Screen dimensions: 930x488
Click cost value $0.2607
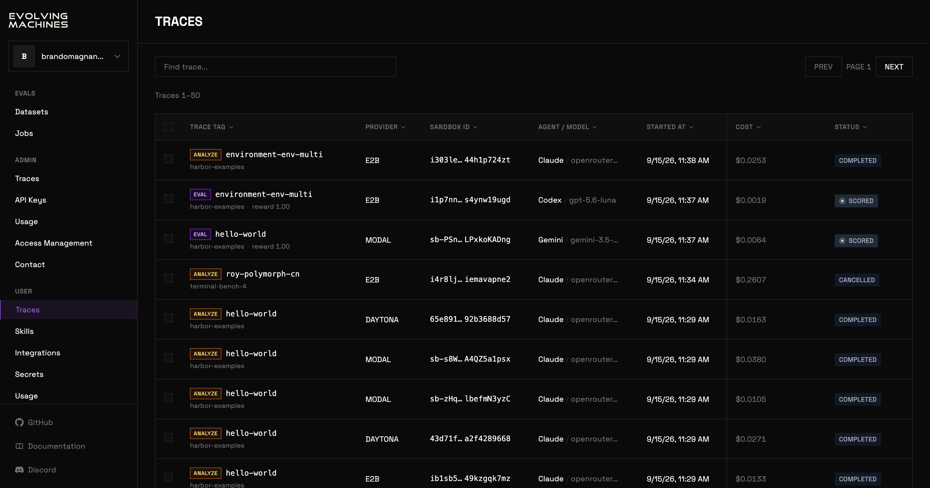751,280
